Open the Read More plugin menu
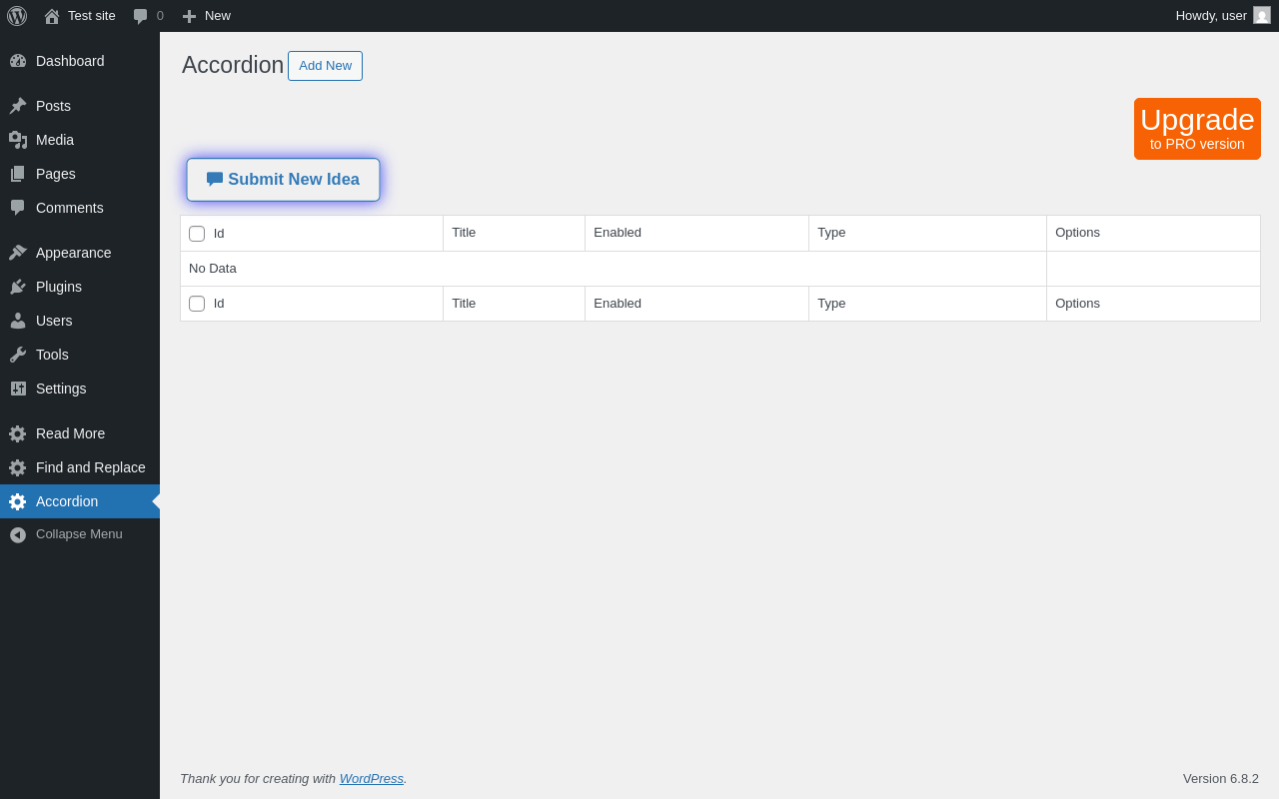 pyautogui.click(x=80, y=433)
